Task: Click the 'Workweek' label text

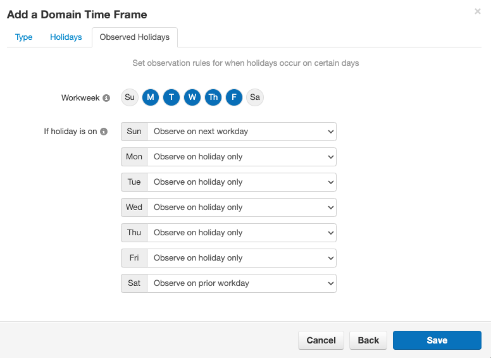Action: point(80,98)
